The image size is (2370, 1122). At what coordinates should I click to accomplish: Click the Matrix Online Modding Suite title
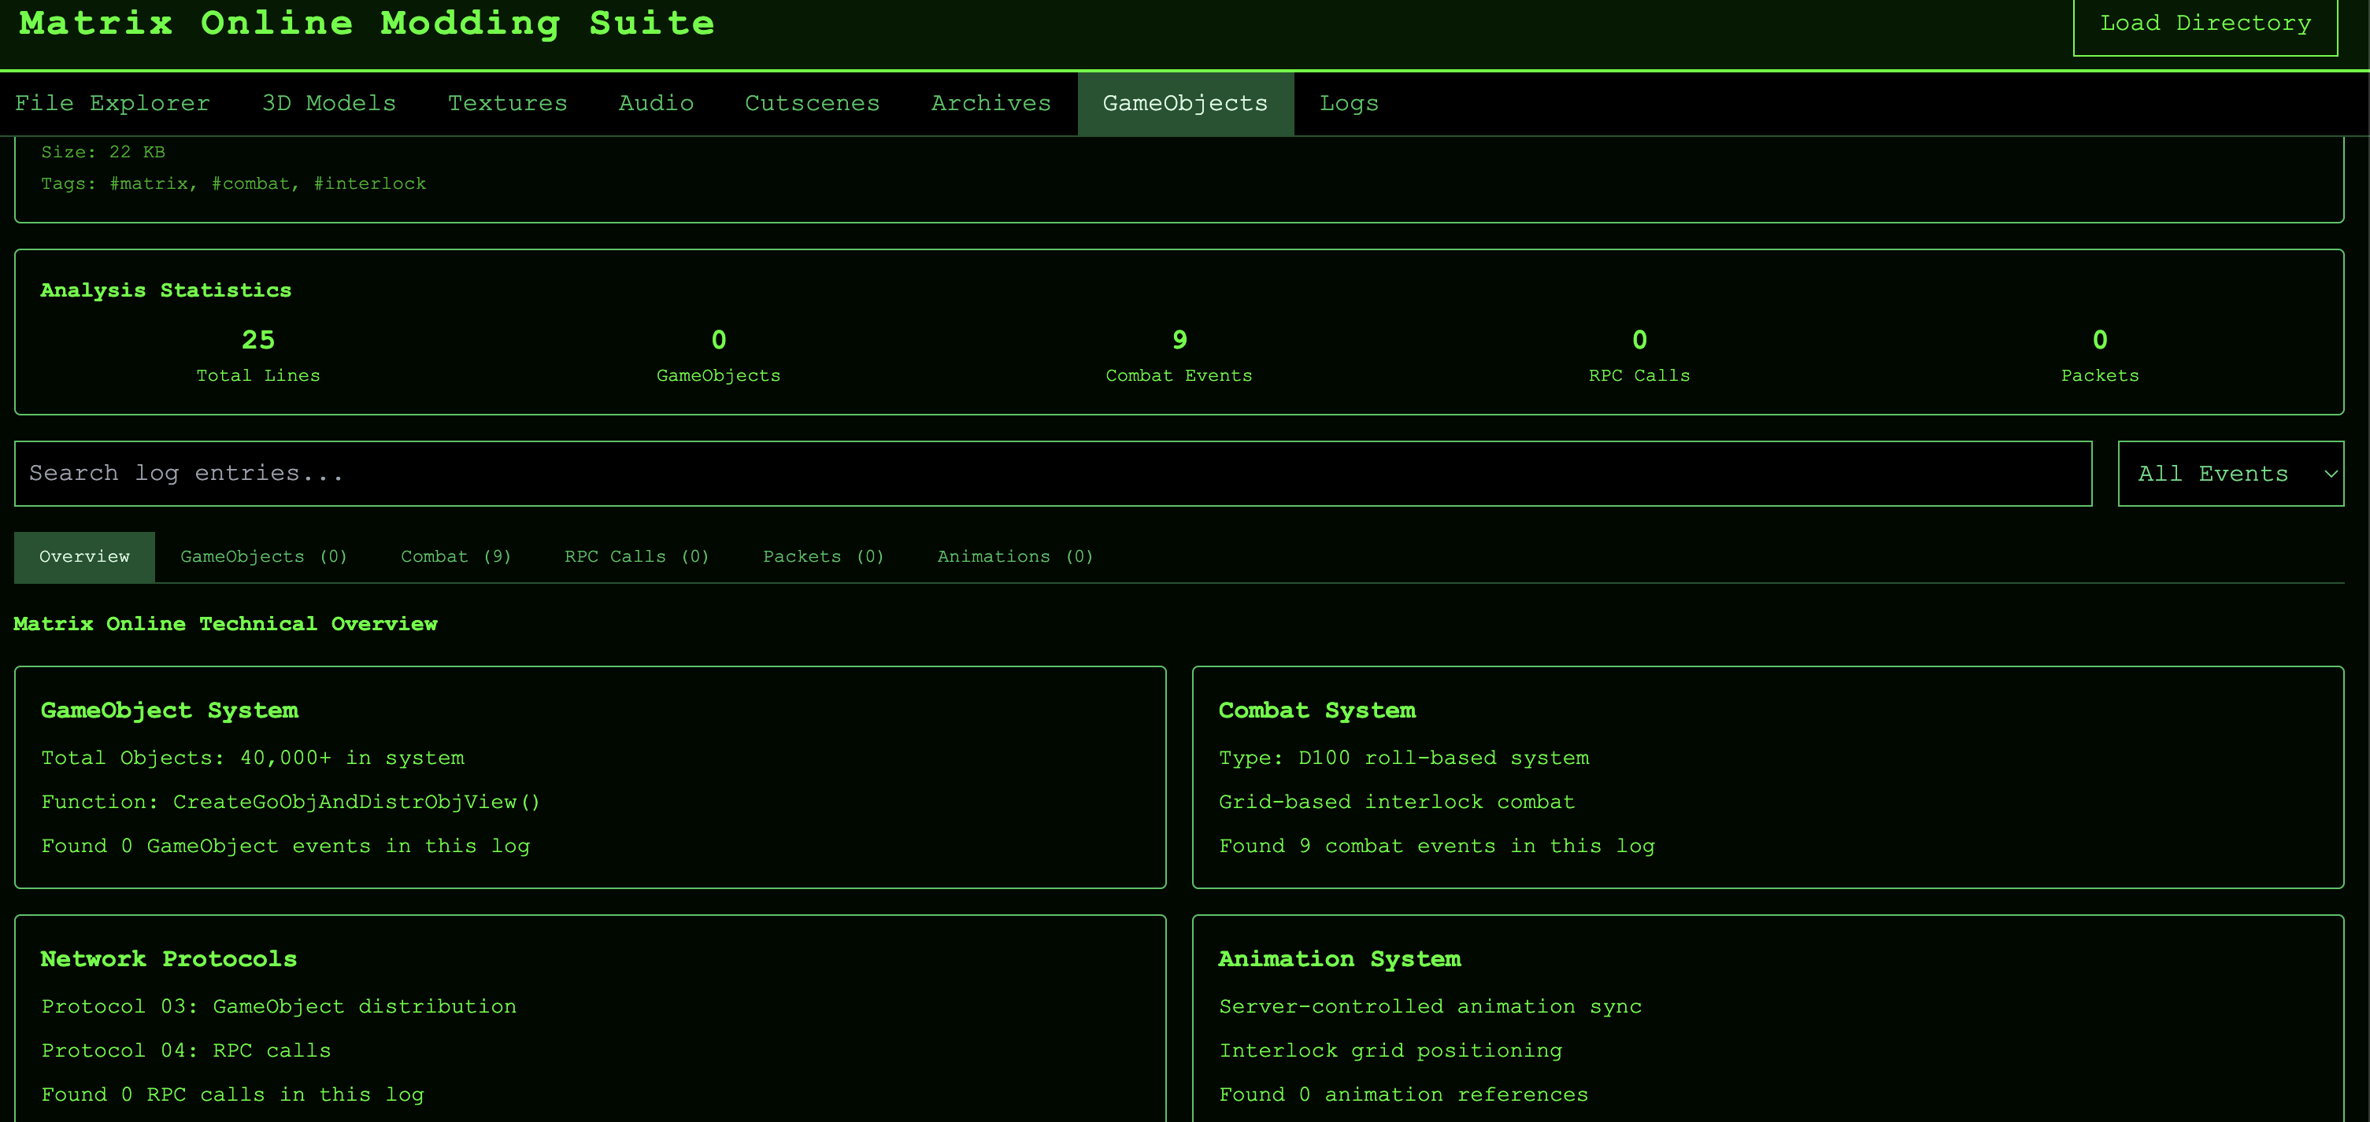(366, 24)
